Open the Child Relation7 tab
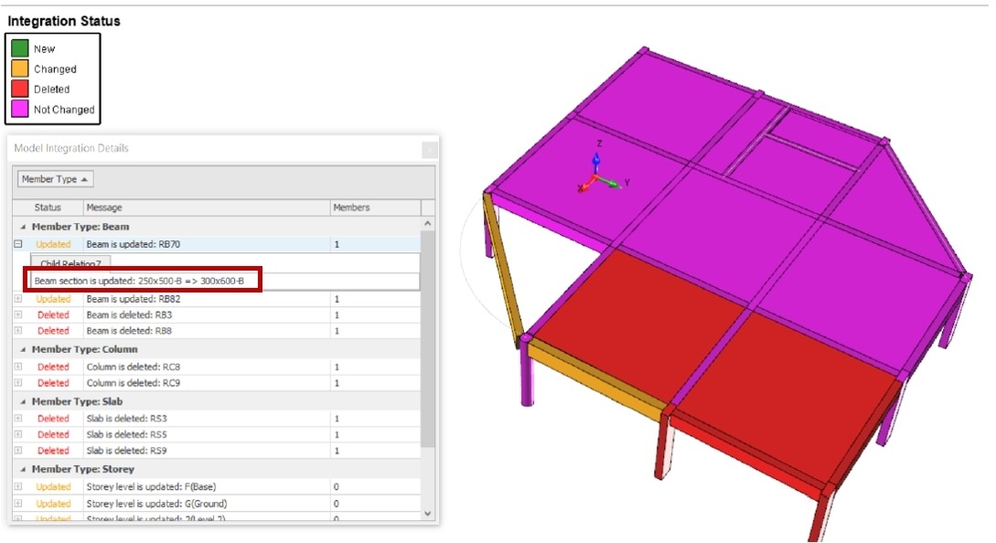This screenshot has height=543, width=996. (x=70, y=263)
